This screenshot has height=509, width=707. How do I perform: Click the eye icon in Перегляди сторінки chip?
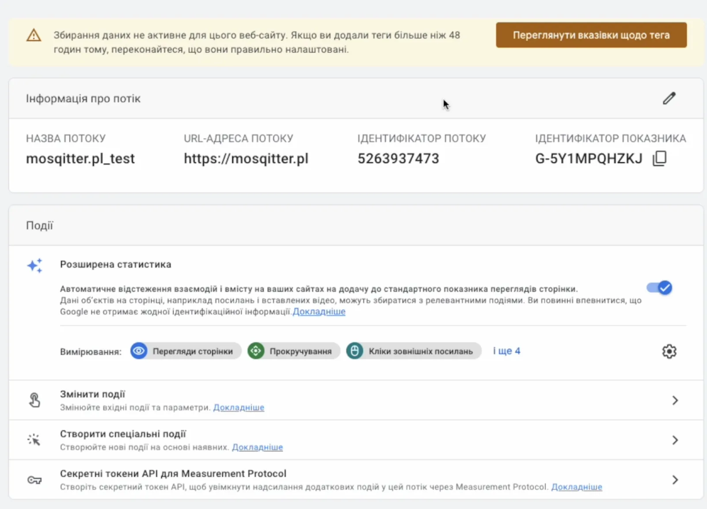coord(139,351)
